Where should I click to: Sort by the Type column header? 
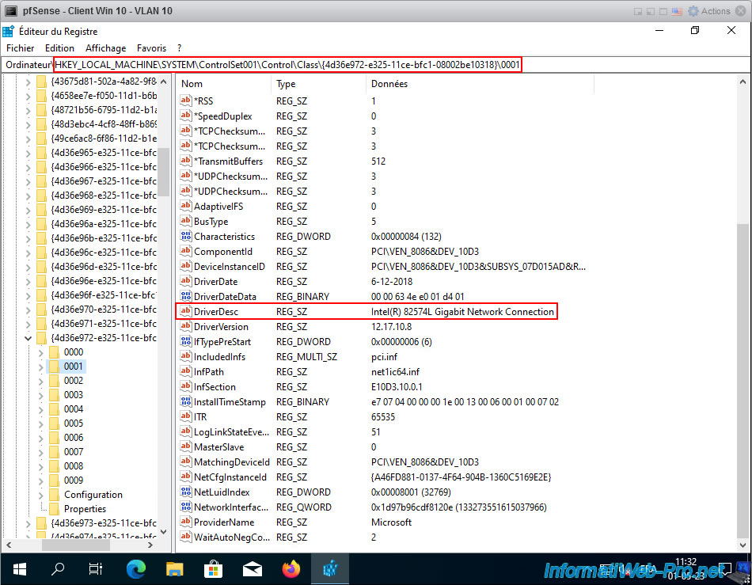tap(318, 83)
